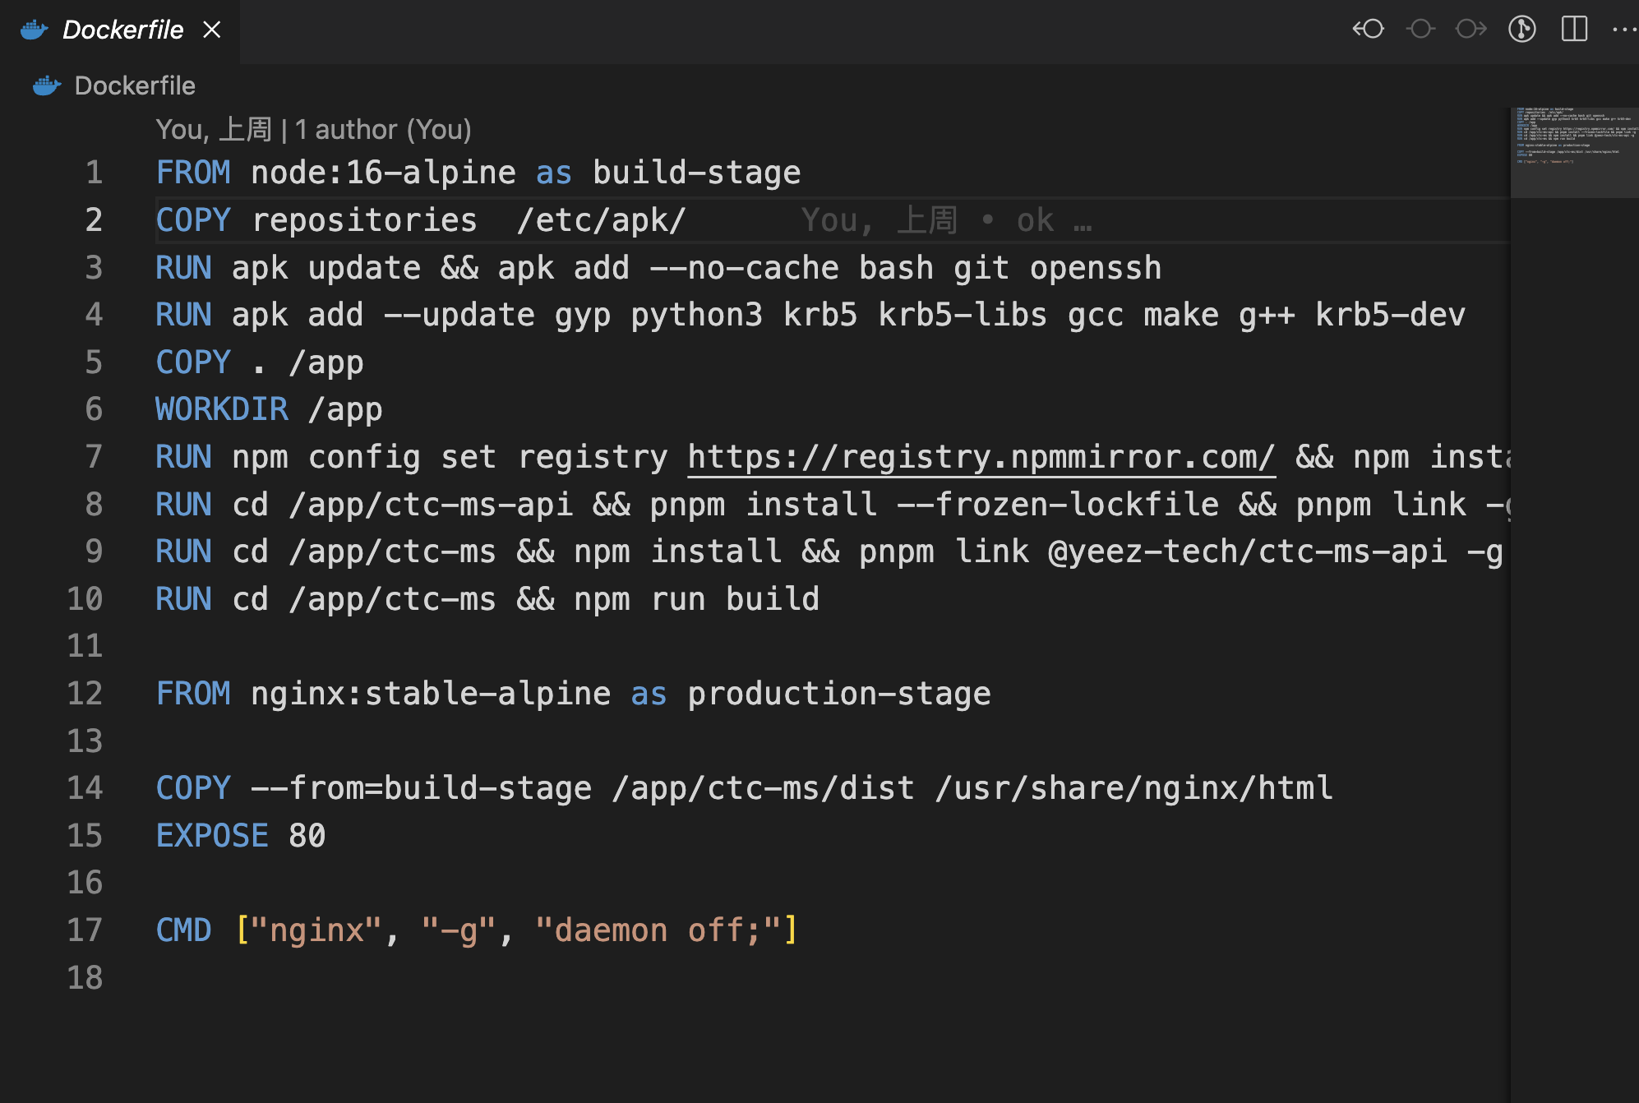Click 'EXPOSE' keyword on line 15
Image resolution: width=1639 pixels, height=1103 pixels.
click(x=212, y=836)
